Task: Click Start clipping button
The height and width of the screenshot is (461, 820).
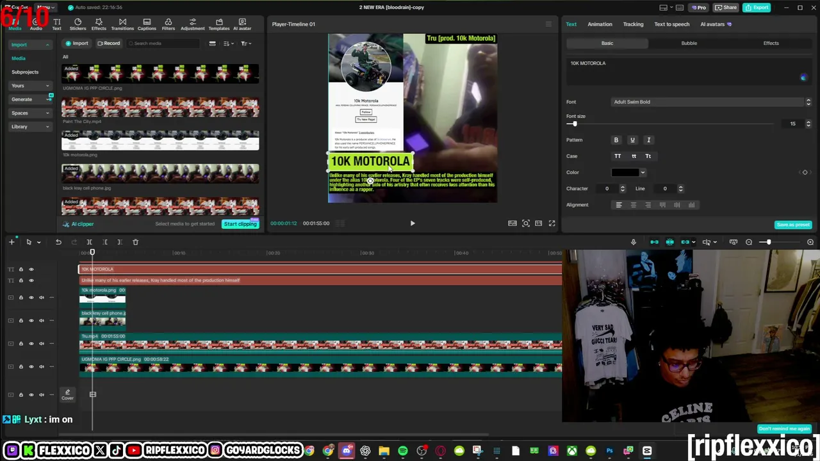Action: click(240, 224)
